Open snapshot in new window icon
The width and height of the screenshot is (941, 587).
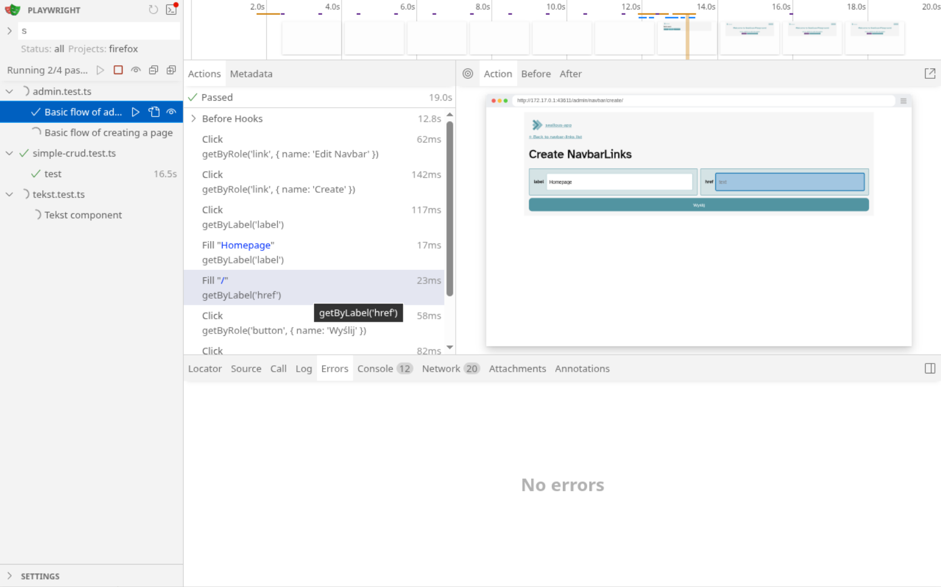point(930,74)
